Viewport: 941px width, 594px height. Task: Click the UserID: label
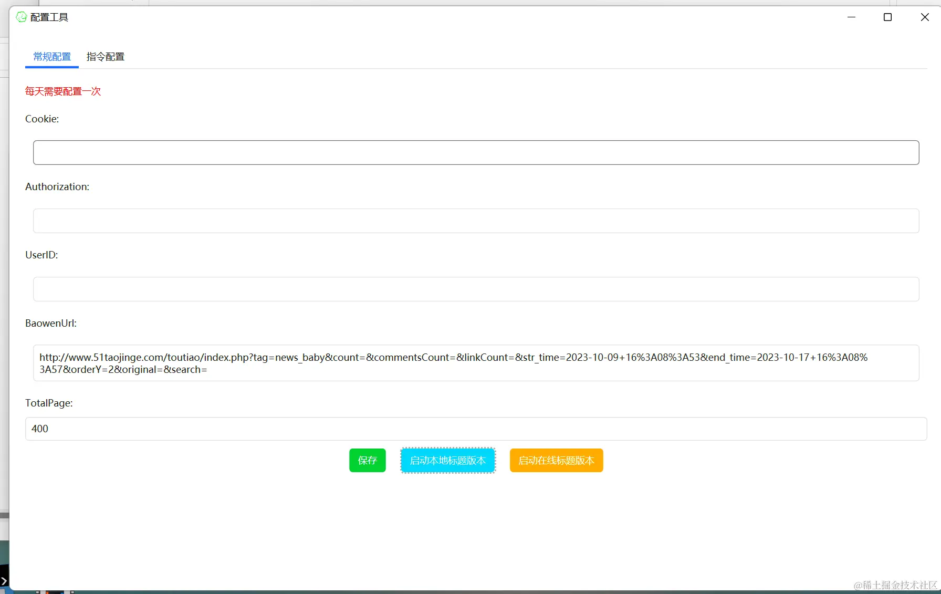(x=41, y=255)
